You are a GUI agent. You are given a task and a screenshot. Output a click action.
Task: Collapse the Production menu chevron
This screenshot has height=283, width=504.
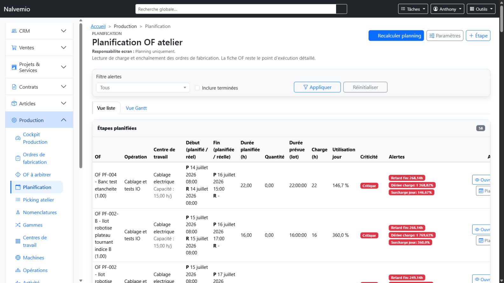(x=64, y=120)
